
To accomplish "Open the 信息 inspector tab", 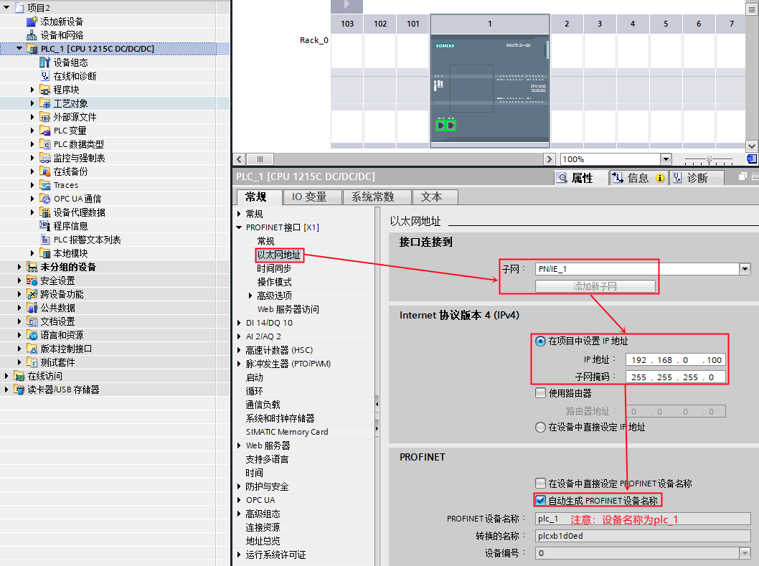I will [x=638, y=178].
